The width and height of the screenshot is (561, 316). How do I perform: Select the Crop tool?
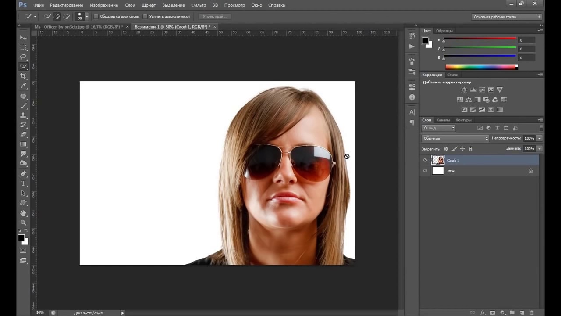coord(23,76)
